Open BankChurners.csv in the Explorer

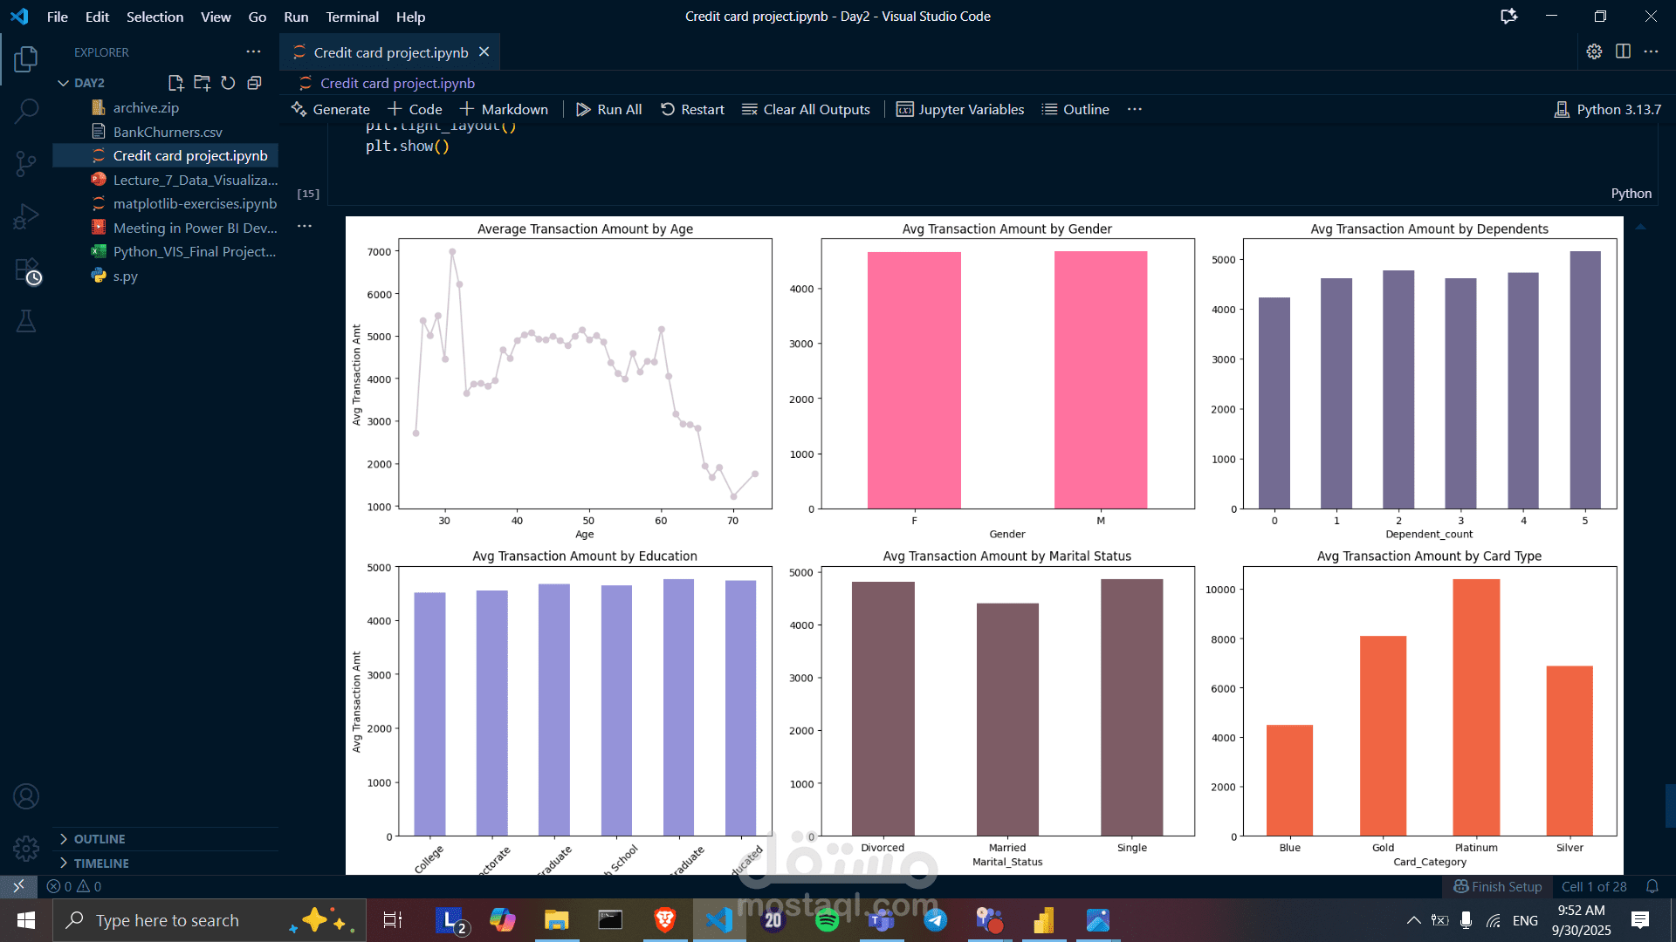(x=168, y=132)
